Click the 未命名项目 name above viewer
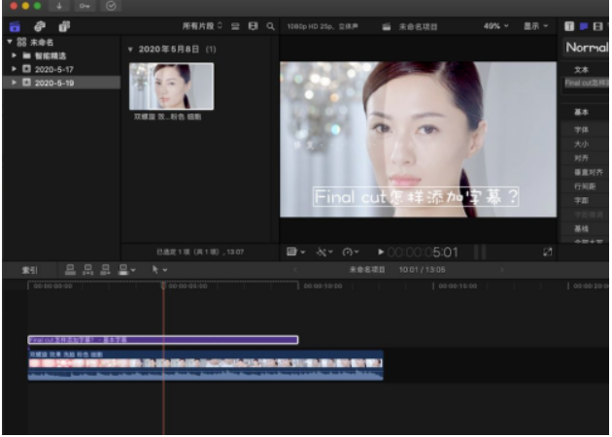 [x=418, y=26]
